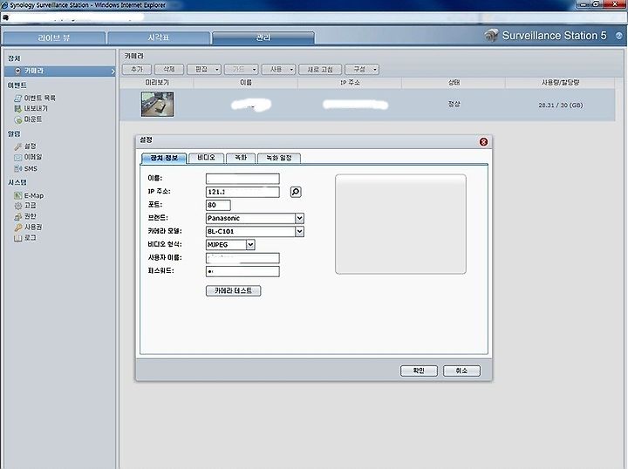
Task: Click the 삭제 delete button
Action: pyautogui.click(x=169, y=69)
